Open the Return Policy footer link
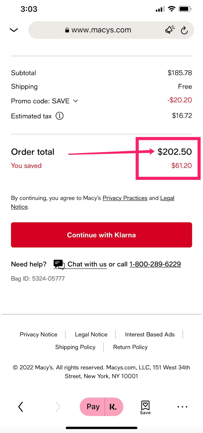The width and height of the screenshot is (203, 433). click(130, 347)
